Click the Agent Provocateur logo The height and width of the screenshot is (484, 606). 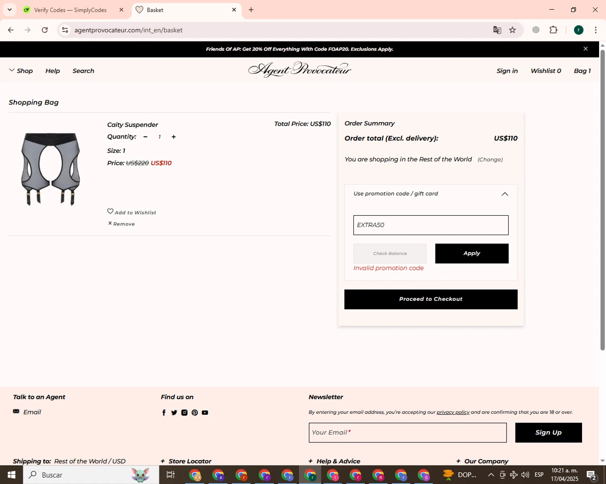(299, 70)
